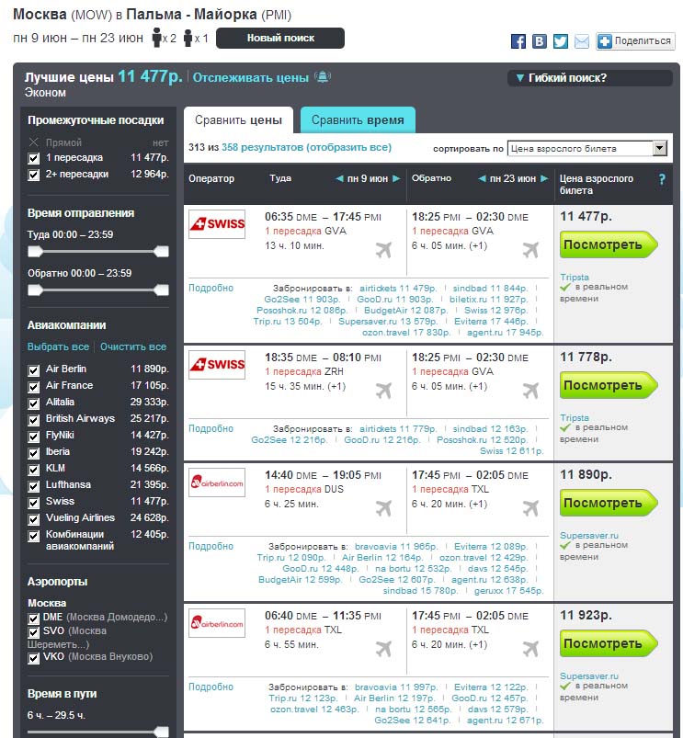This screenshot has height=738, width=683.
Task: Click the right handle of Туда time slider
Action: (163, 251)
